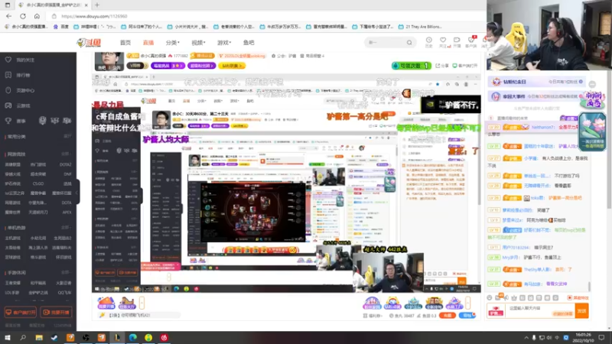The height and width of the screenshot is (344, 612).
Task: Open the 英雄联盟 category link
Action: click(12, 164)
